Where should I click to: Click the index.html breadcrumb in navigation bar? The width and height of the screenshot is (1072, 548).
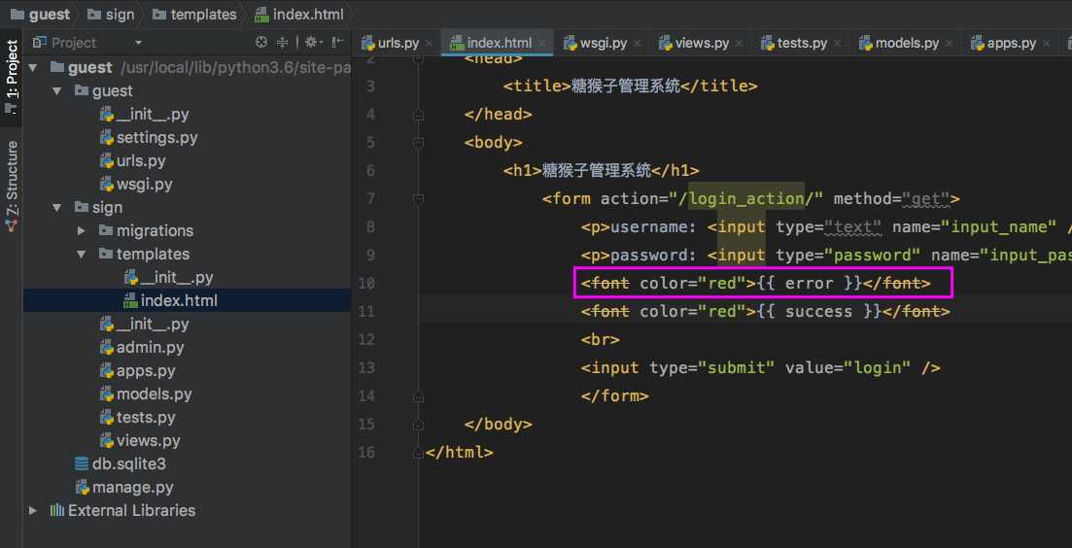coord(298,15)
